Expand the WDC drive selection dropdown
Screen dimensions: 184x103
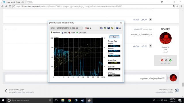66,28
